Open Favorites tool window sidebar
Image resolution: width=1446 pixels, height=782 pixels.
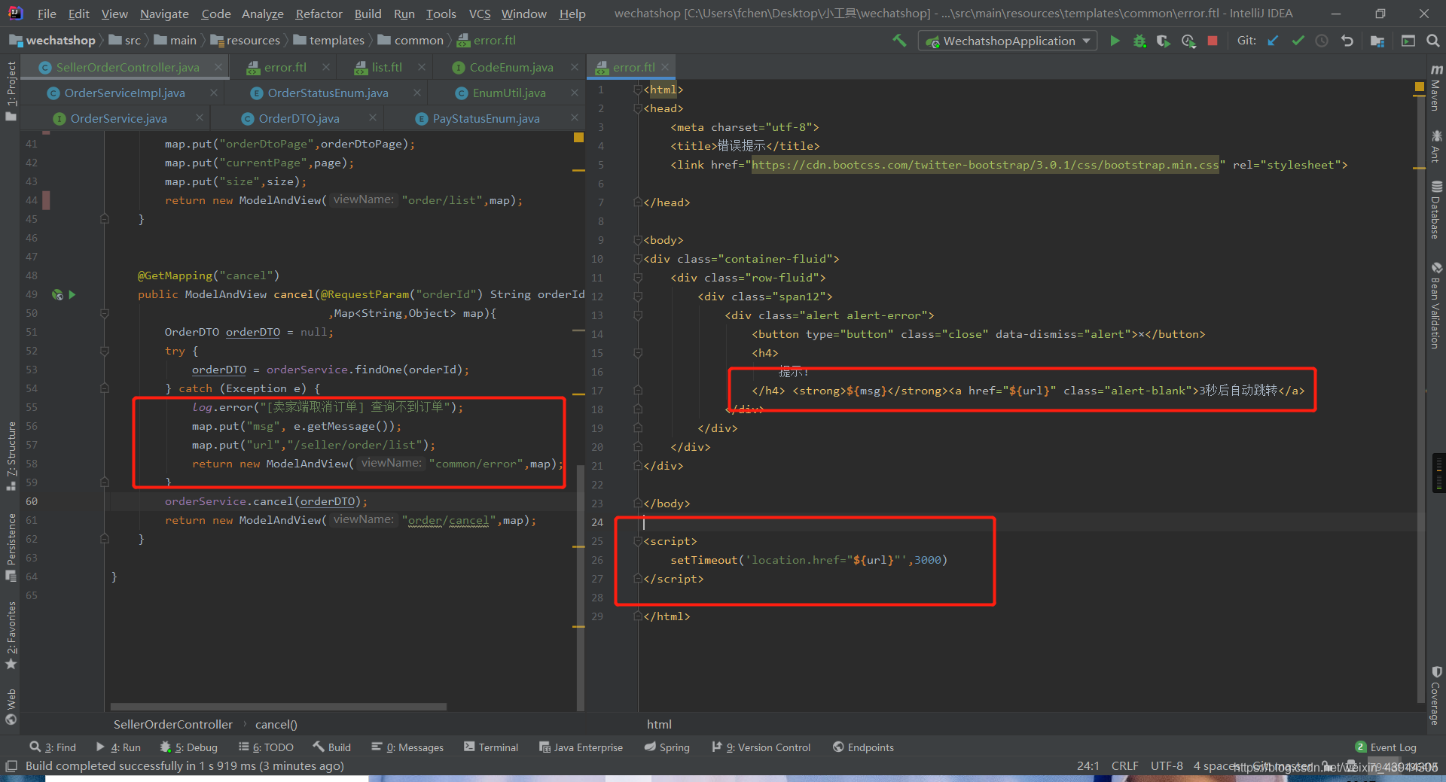[11, 636]
